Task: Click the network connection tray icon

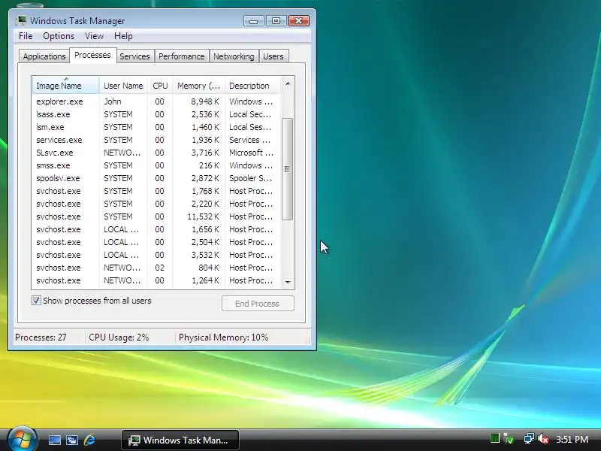Action: [x=529, y=438]
